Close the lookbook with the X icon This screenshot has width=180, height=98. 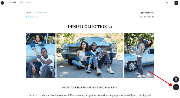2,3
